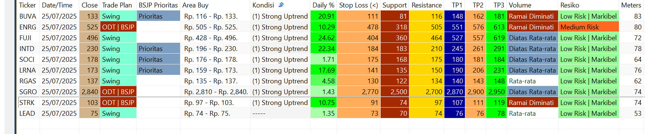Click the Meters column header
This screenshot has width=645, height=134.
631,5
